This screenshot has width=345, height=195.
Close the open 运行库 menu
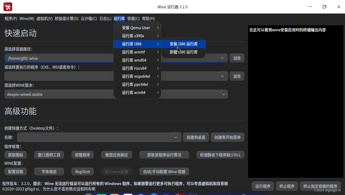(x=119, y=19)
